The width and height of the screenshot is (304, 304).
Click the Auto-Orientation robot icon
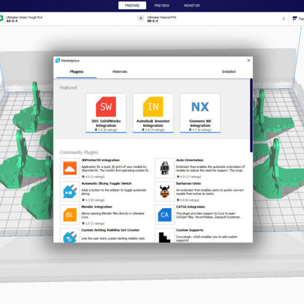(x=165, y=168)
